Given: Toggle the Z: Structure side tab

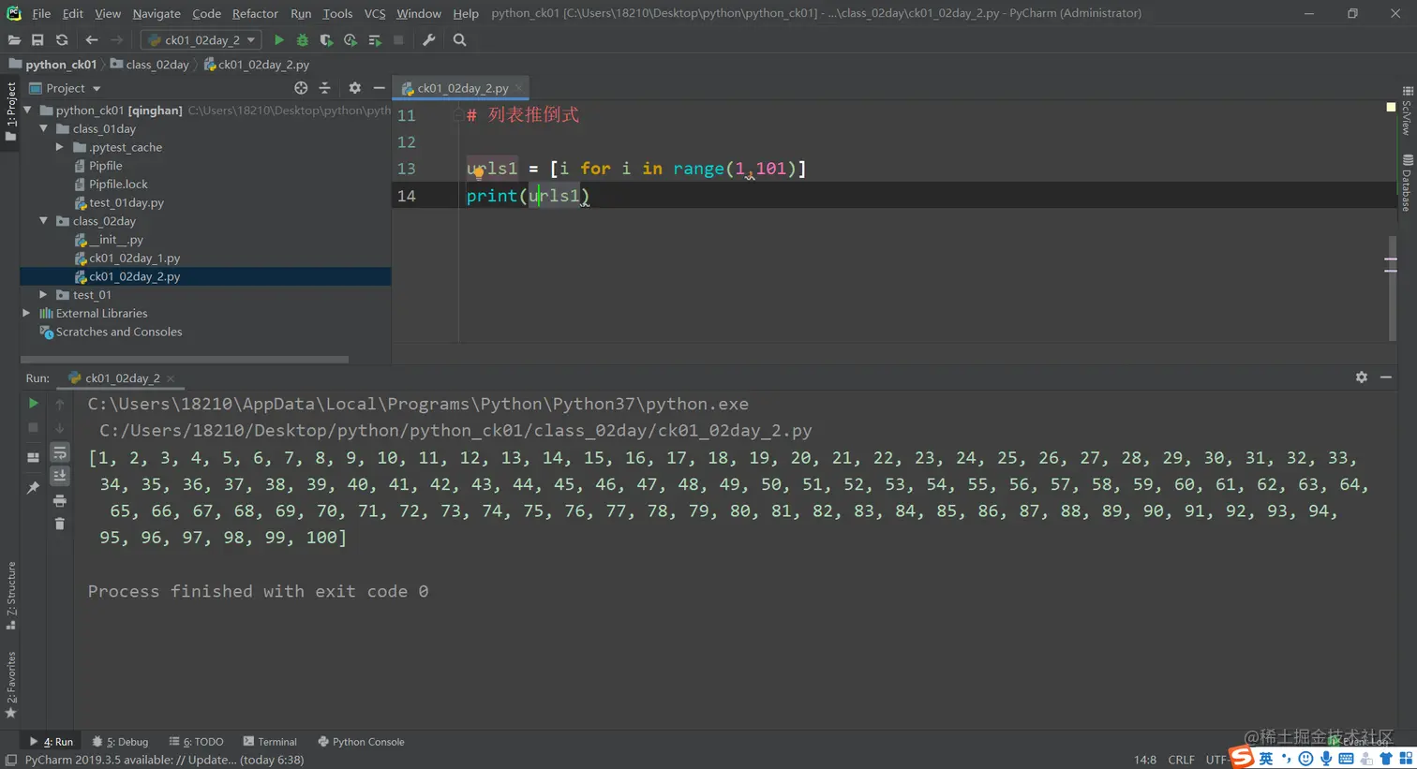Looking at the screenshot, I should pos(10,596).
